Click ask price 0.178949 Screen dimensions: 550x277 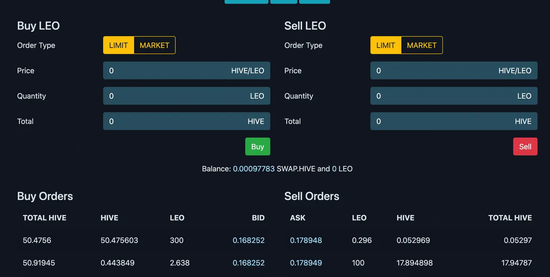click(x=306, y=263)
